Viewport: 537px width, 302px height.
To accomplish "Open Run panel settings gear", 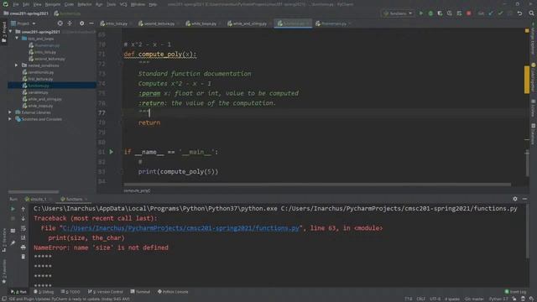I will pos(515,199).
